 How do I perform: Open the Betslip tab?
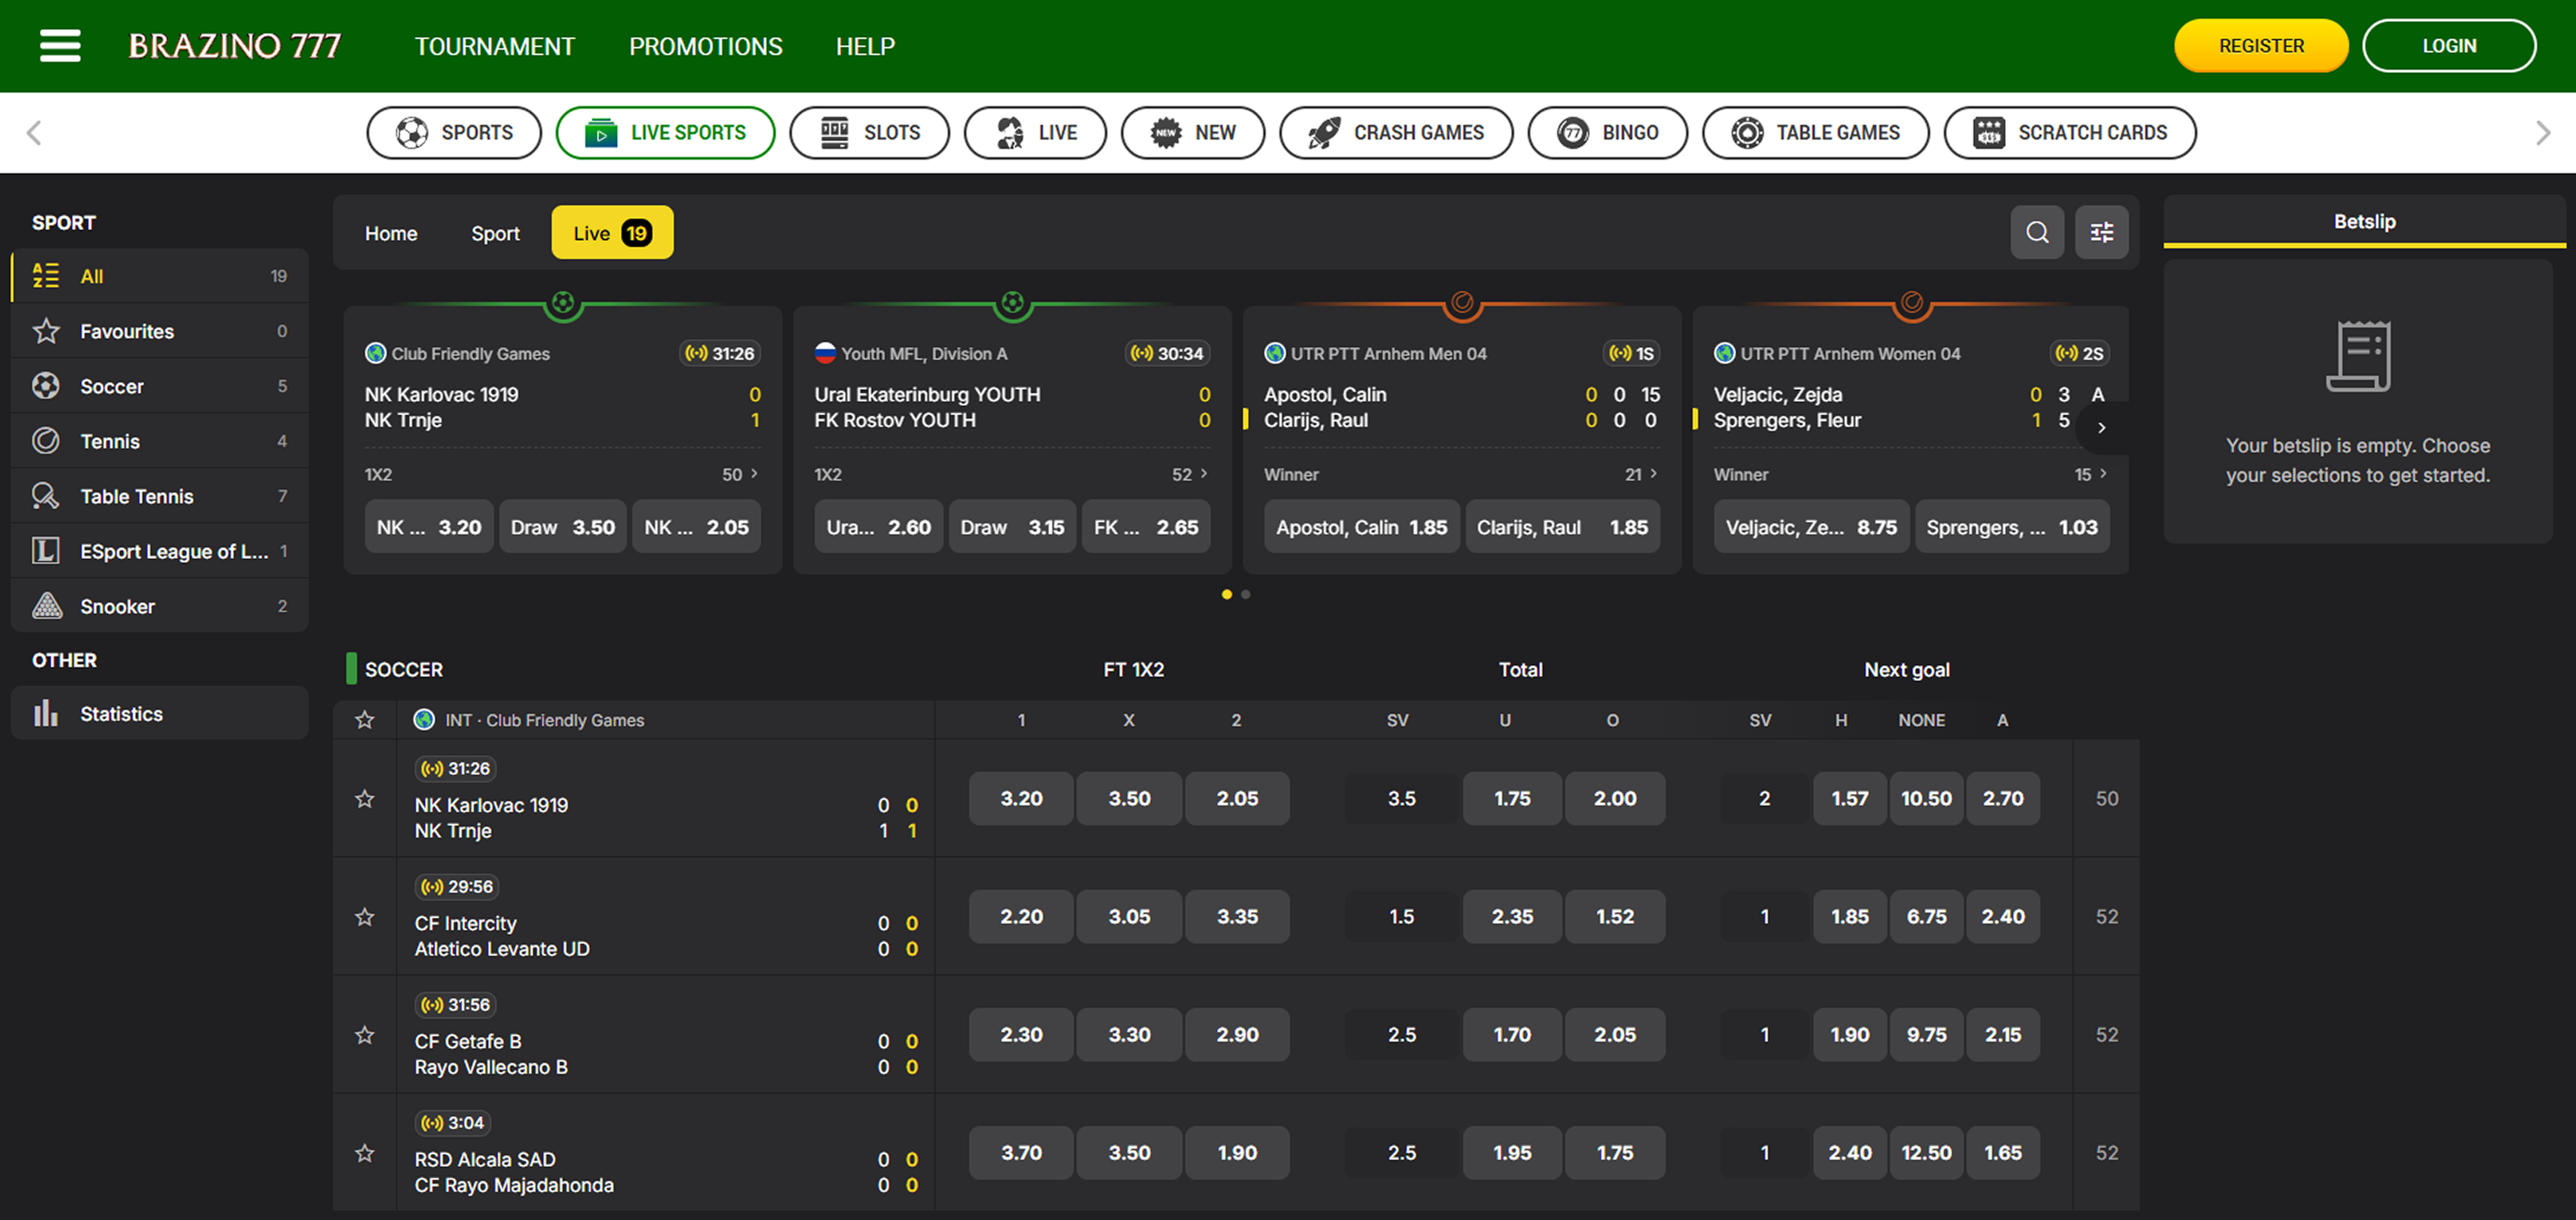click(x=2364, y=221)
